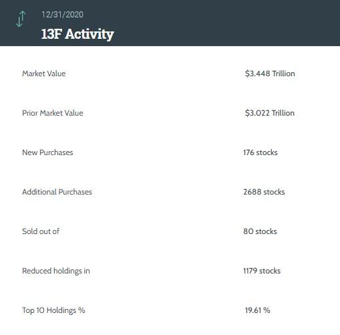Click the up-down arrows activity icon

tap(21, 19)
